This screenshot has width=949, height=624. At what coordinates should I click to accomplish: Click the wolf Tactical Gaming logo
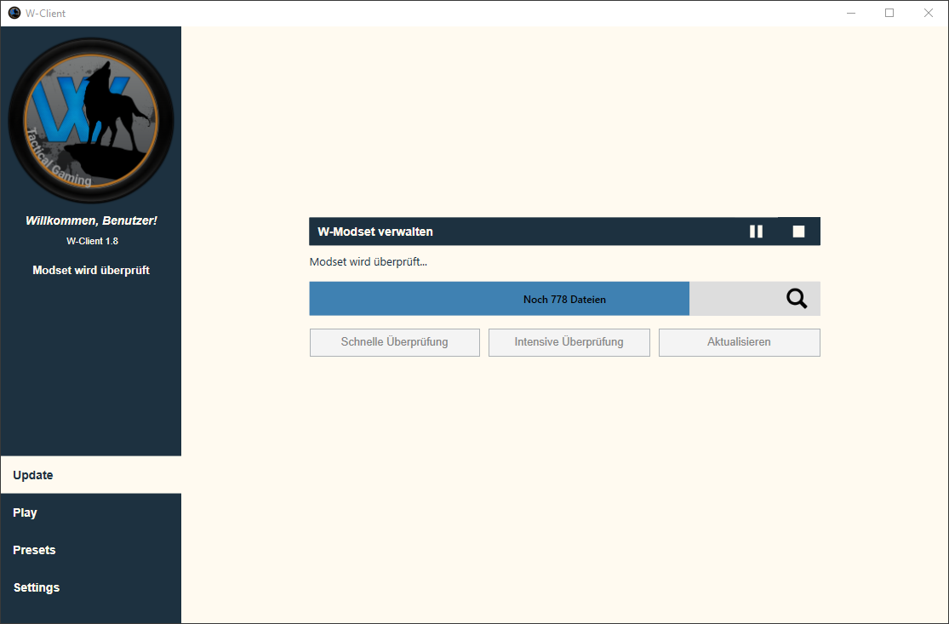tap(91, 120)
